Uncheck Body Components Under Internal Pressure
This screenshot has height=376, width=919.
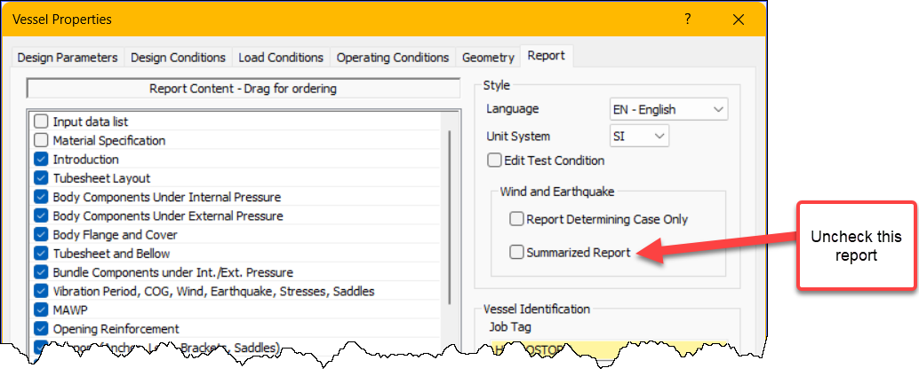[41, 197]
